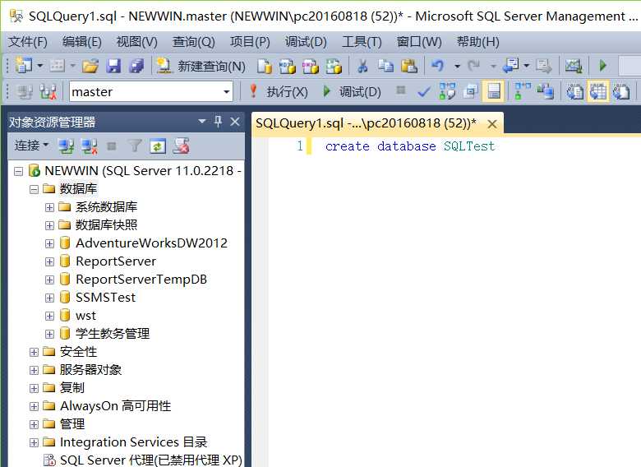Click the query line with create database SQLTest

[410, 146]
